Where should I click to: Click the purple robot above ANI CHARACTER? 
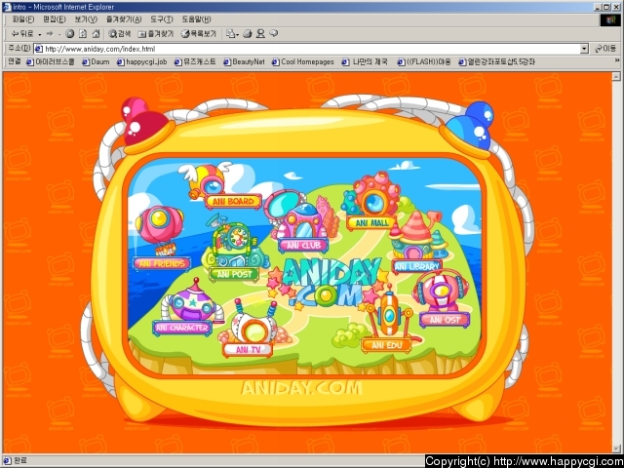point(193,302)
